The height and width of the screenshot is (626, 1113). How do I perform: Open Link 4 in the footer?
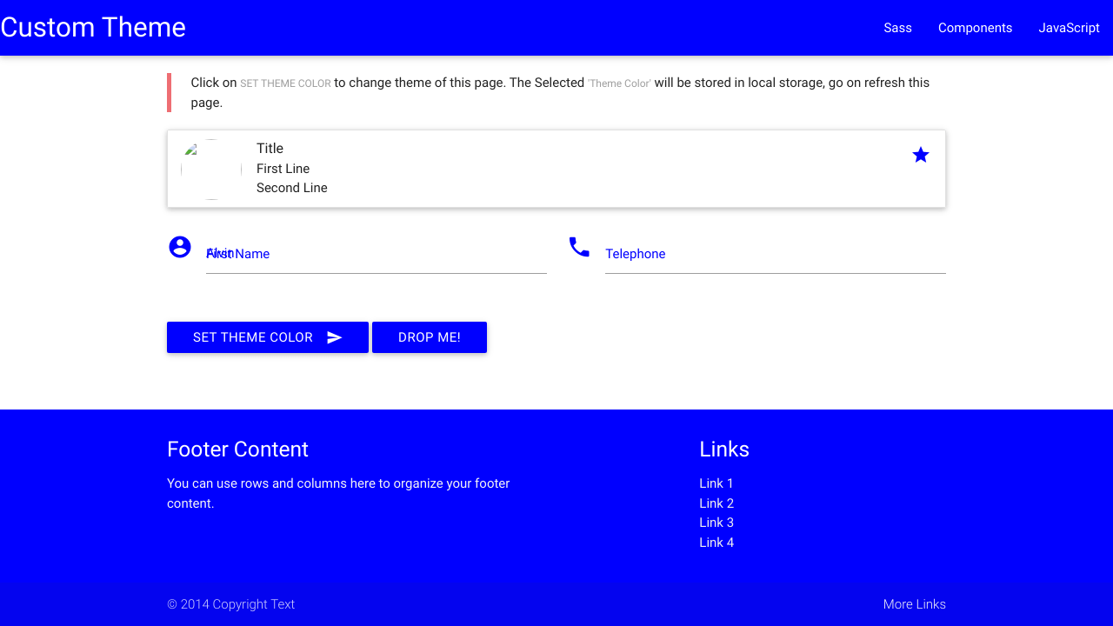point(716,542)
